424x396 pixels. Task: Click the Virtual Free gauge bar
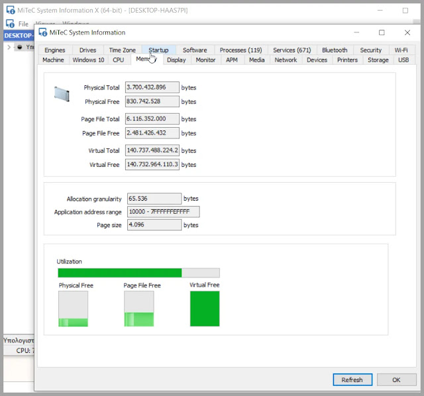pos(205,309)
